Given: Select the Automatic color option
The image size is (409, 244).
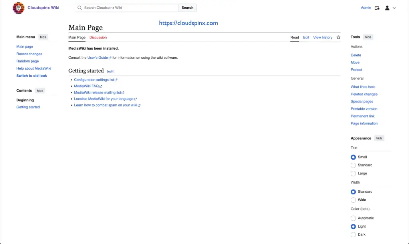Looking at the screenshot, I should click(353, 218).
